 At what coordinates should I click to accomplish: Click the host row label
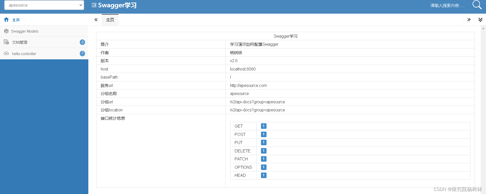pos(104,69)
